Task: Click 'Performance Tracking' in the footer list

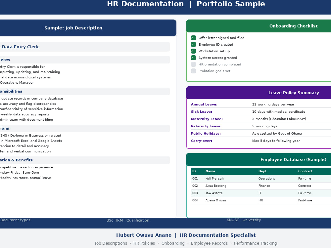Action: point(255,243)
